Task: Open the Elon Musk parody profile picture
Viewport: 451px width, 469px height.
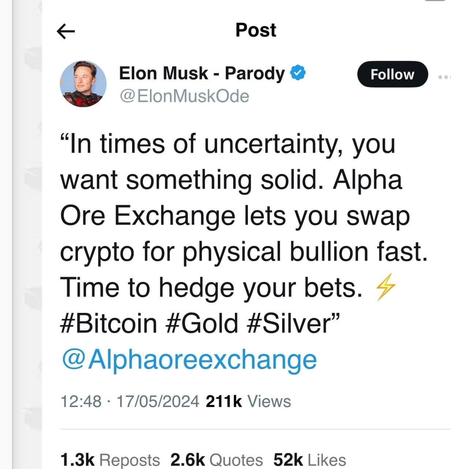Action: (83, 84)
